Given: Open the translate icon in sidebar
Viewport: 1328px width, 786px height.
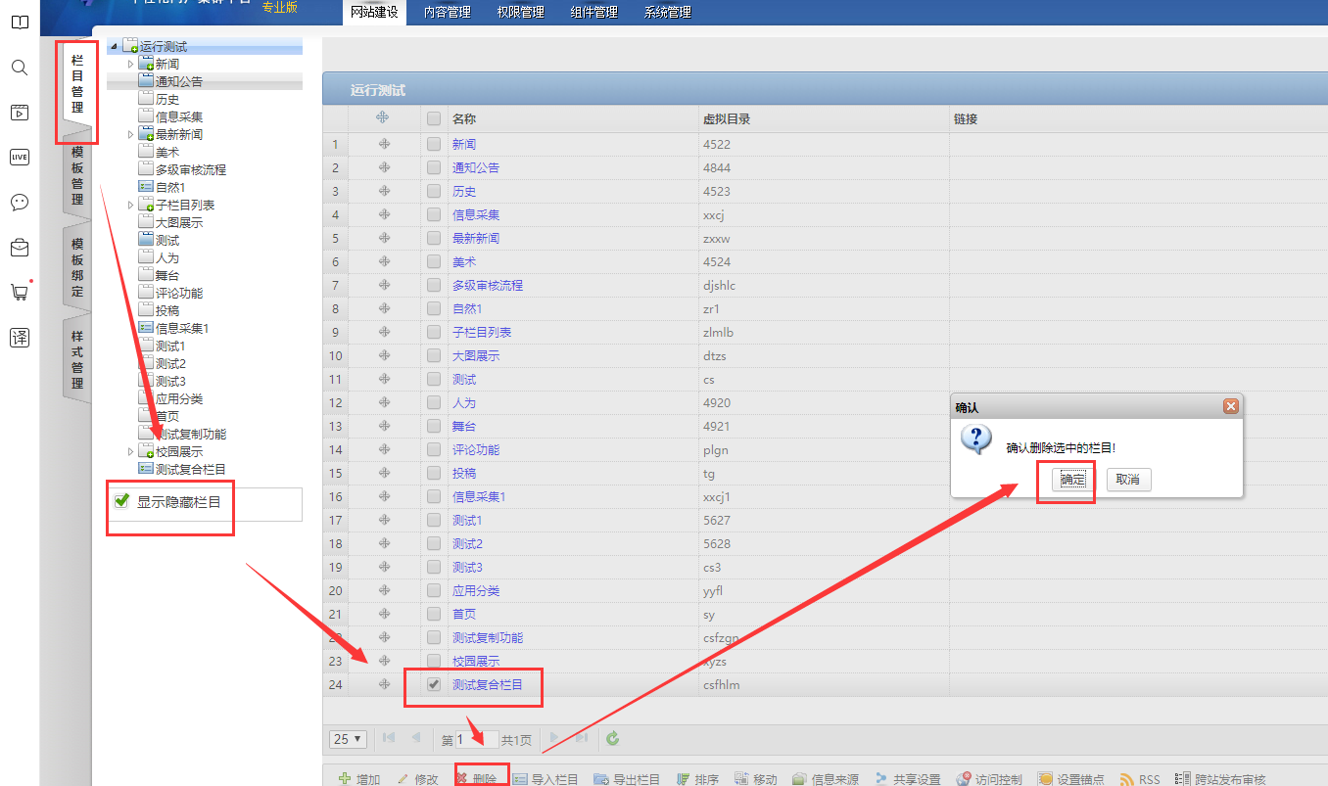Looking at the screenshot, I should click(x=20, y=338).
